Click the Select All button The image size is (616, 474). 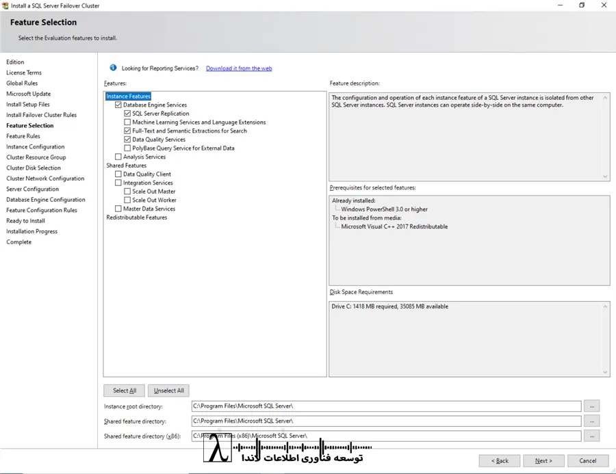pyautogui.click(x=124, y=391)
